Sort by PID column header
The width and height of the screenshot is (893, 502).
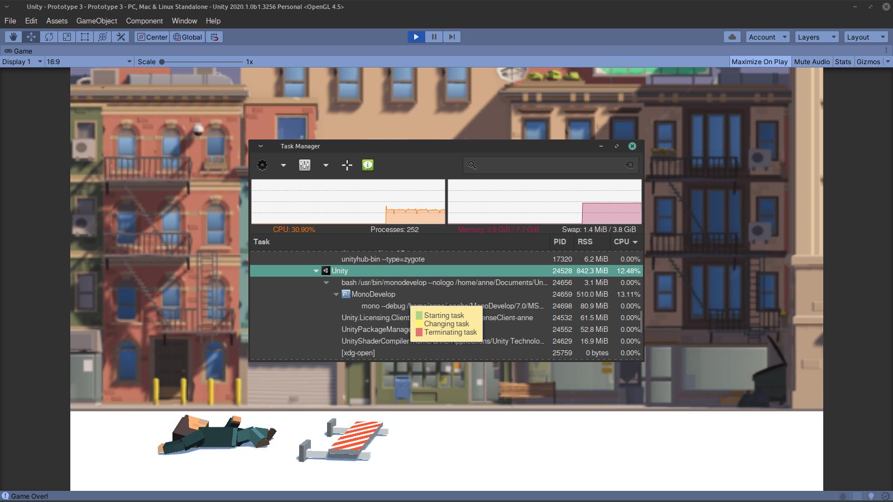[563, 242]
